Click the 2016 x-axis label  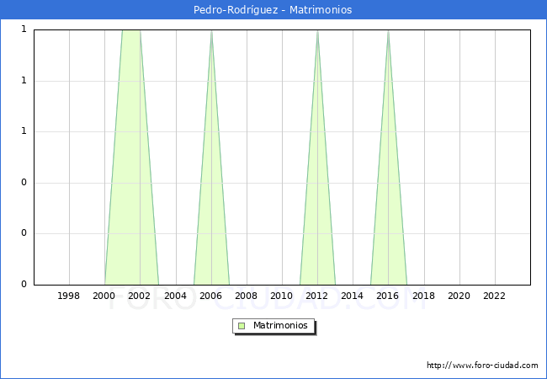[388, 296]
